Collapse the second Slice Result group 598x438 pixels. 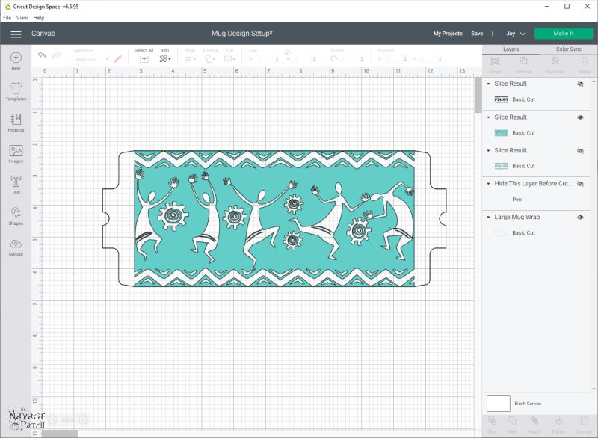click(x=489, y=117)
